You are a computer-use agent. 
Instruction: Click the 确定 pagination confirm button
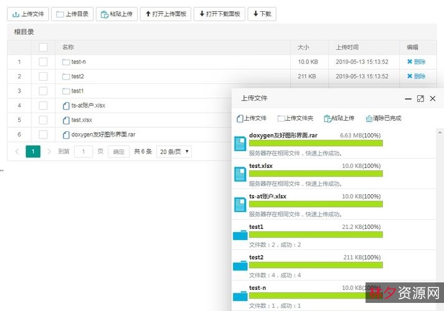119,152
